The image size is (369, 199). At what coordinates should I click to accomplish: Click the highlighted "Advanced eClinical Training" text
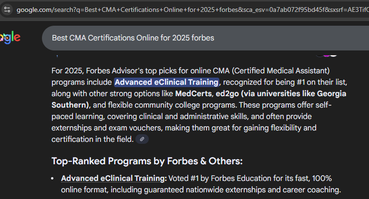[x=166, y=82]
